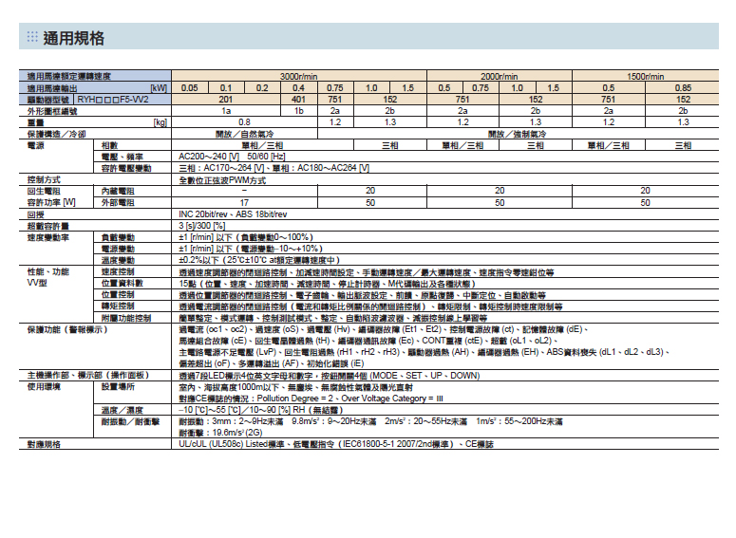Click the 0.85 kW output cell
This screenshot has height=538, width=736.
[683, 87]
